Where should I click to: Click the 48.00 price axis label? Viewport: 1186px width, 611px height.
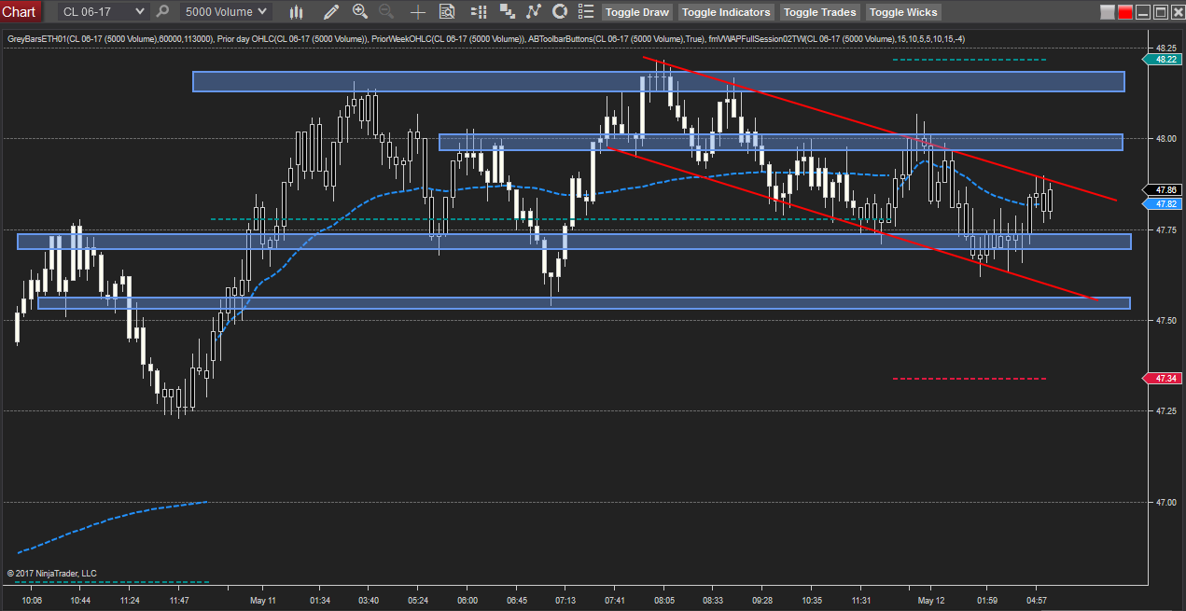[1165, 138]
